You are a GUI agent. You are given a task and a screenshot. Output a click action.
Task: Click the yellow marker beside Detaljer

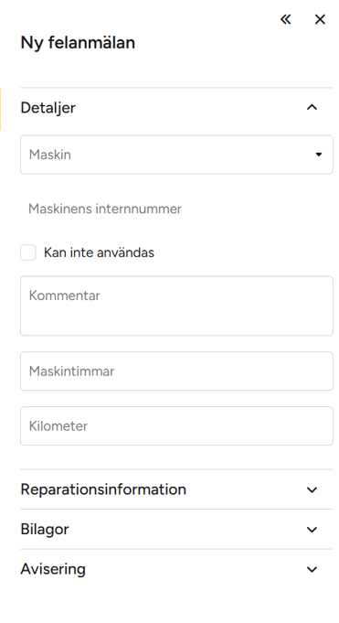coord(0,109)
